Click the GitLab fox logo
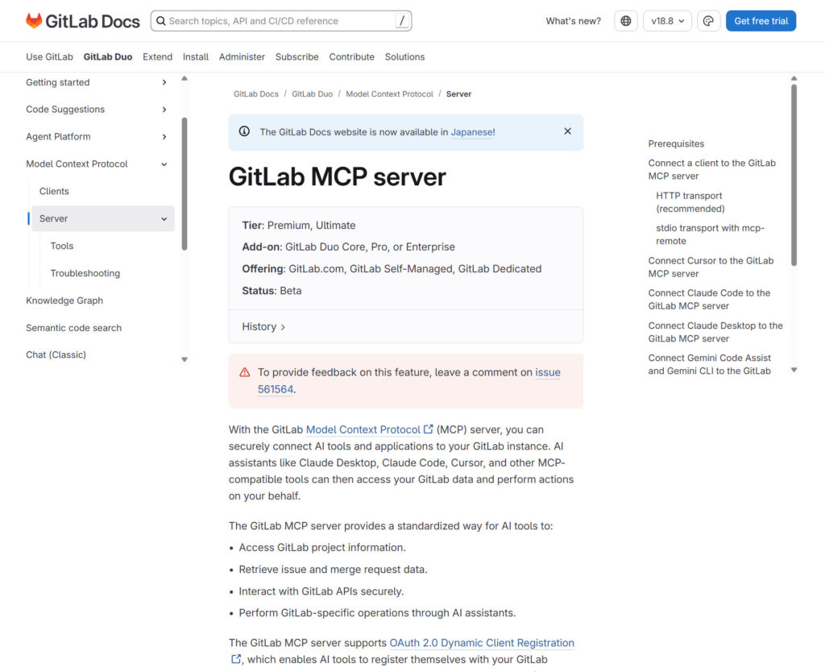 (34, 21)
